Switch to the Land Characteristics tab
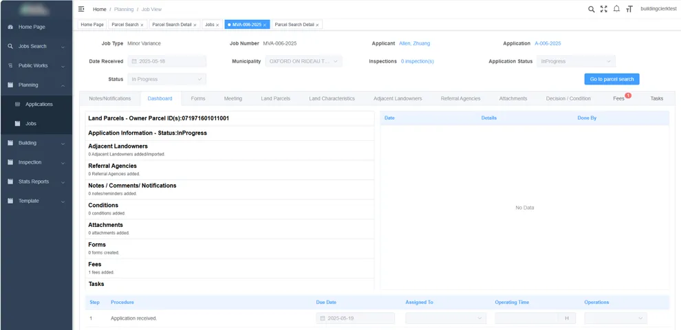 click(332, 98)
